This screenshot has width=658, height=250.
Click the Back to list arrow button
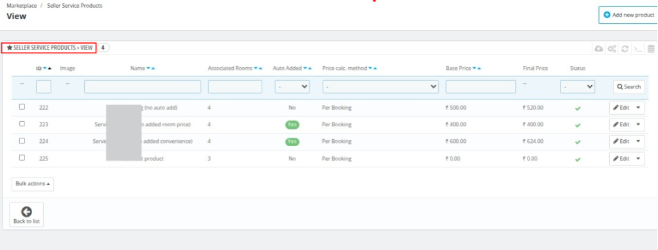(26, 215)
